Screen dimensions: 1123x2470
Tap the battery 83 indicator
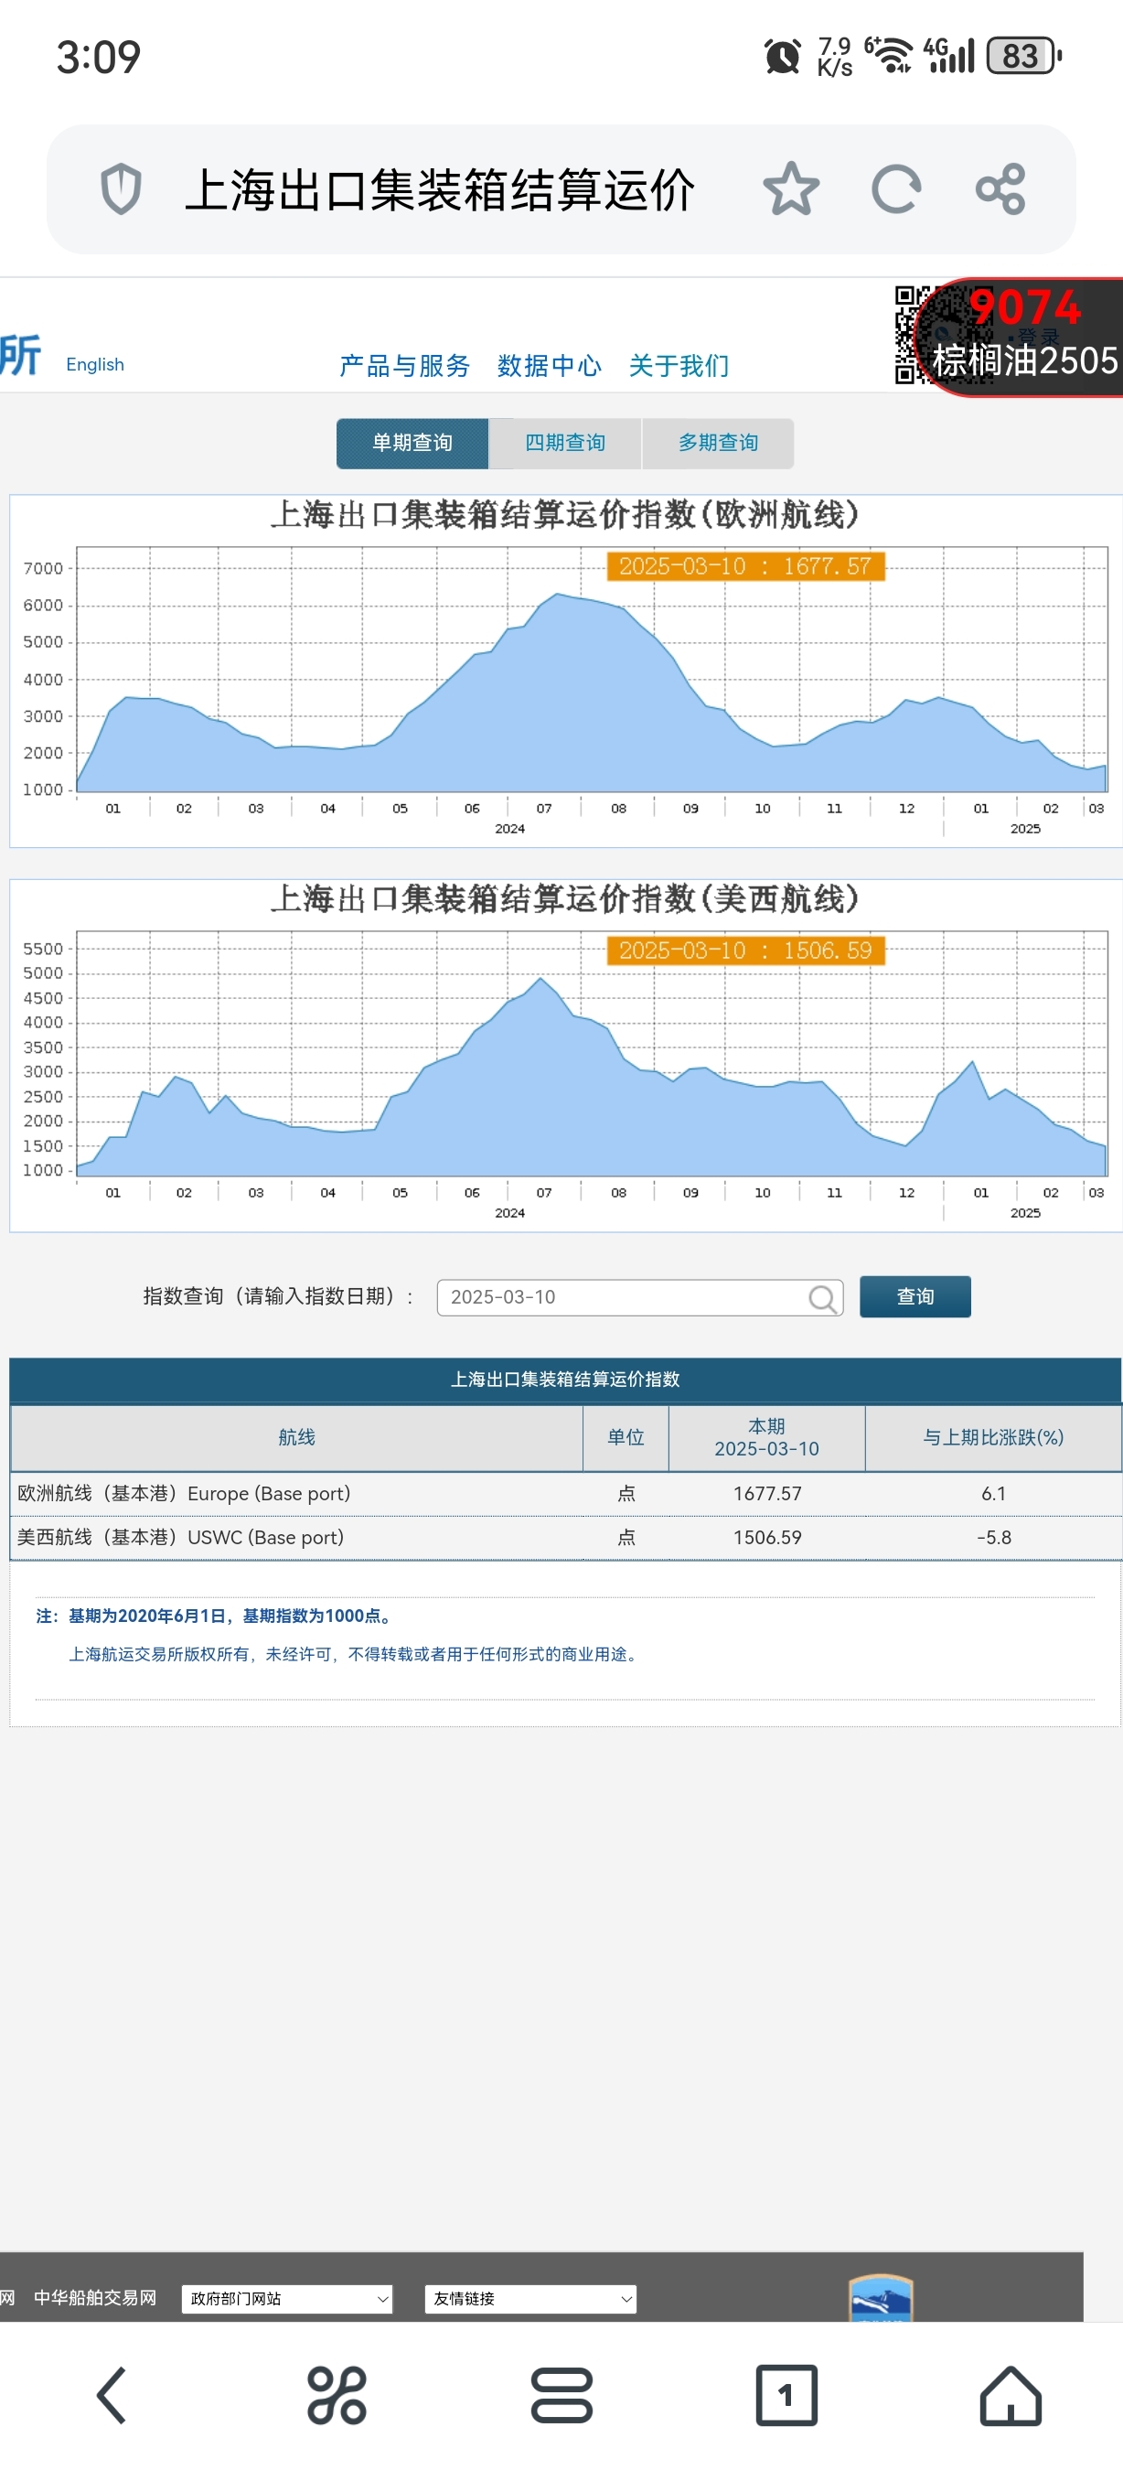click(1024, 56)
